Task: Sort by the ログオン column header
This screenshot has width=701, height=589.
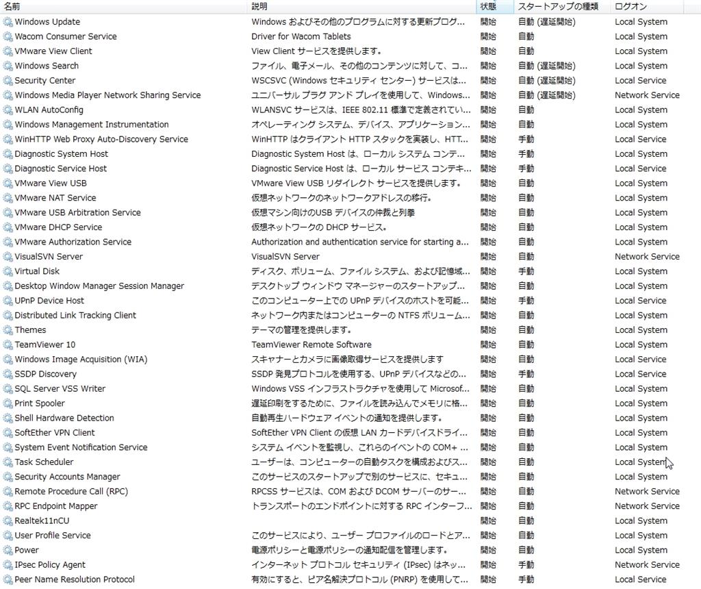Action: tap(646, 6)
